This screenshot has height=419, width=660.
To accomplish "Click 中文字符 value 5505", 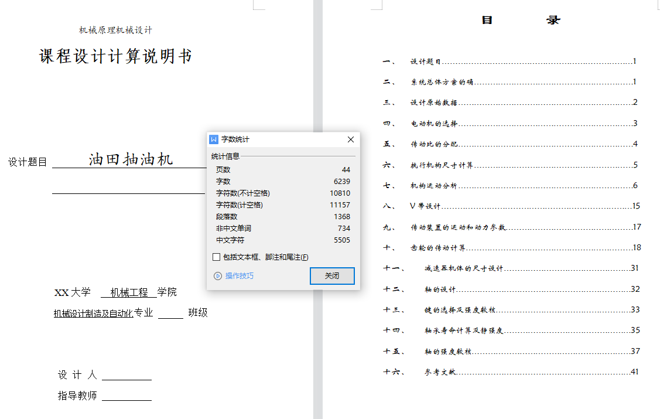I will click(342, 240).
